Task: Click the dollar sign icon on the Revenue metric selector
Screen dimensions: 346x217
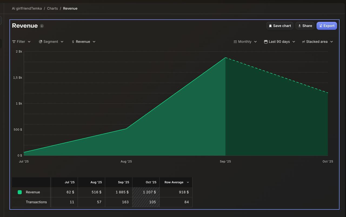Action: pyautogui.click(x=73, y=42)
